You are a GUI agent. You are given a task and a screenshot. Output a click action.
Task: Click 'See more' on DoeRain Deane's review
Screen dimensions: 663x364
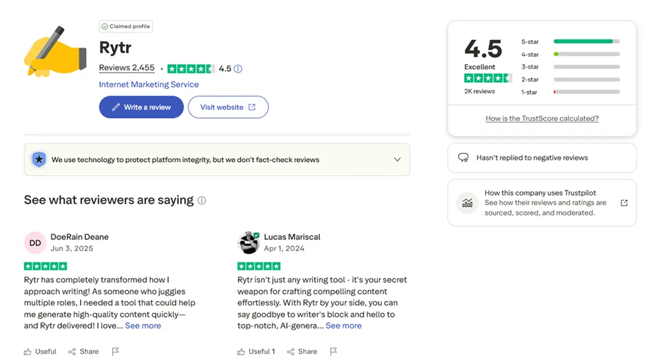point(143,325)
